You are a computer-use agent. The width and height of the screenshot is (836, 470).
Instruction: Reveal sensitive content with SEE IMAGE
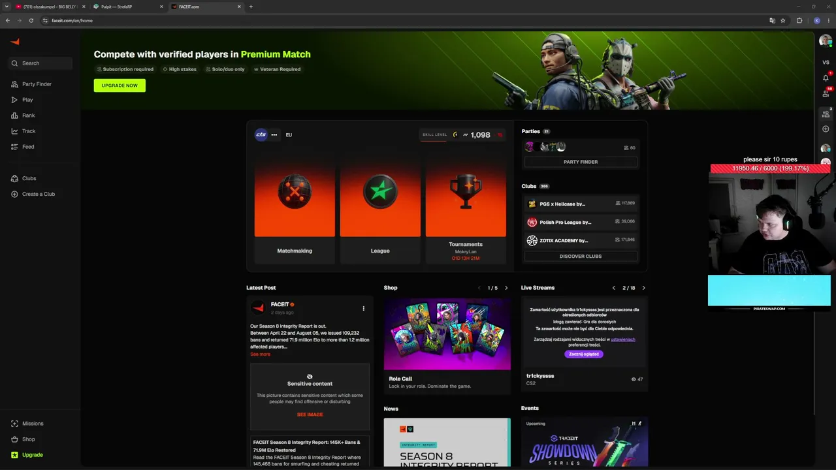pyautogui.click(x=310, y=415)
